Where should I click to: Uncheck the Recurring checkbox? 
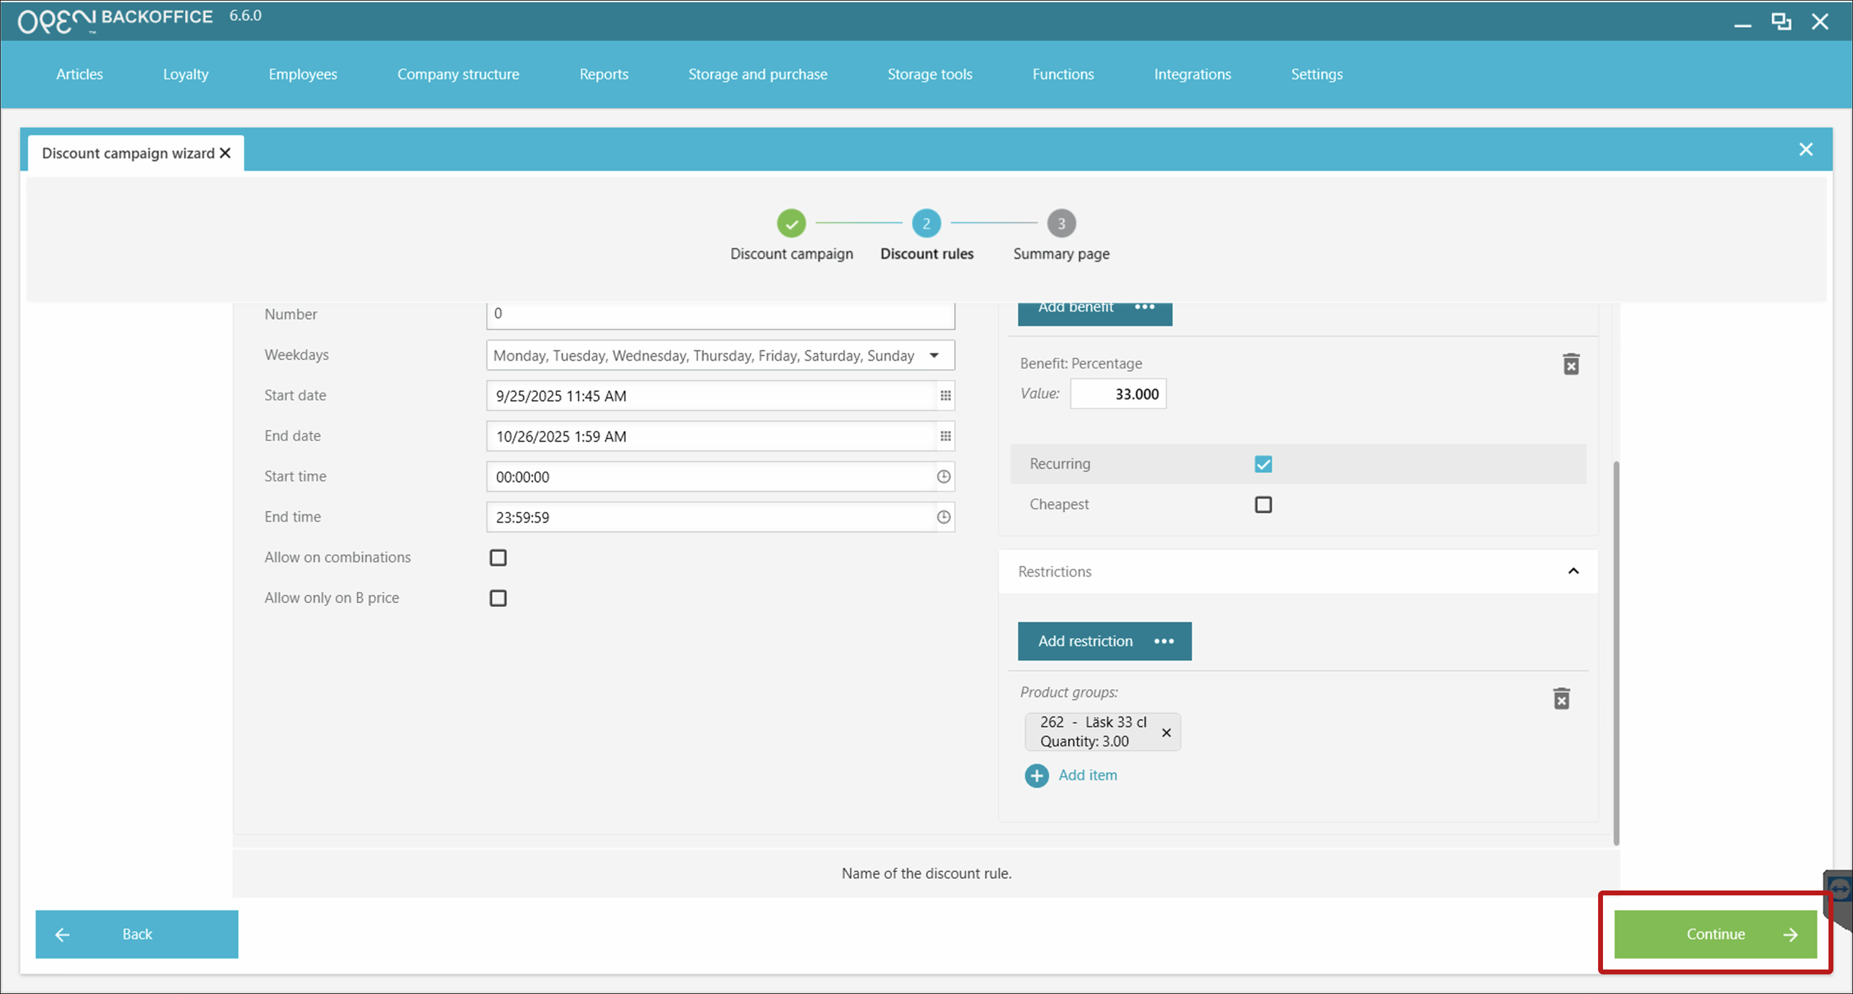pos(1263,464)
